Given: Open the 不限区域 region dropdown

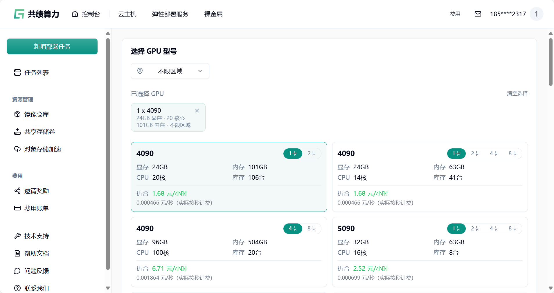Looking at the screenshot, I should tap(170, 71).
